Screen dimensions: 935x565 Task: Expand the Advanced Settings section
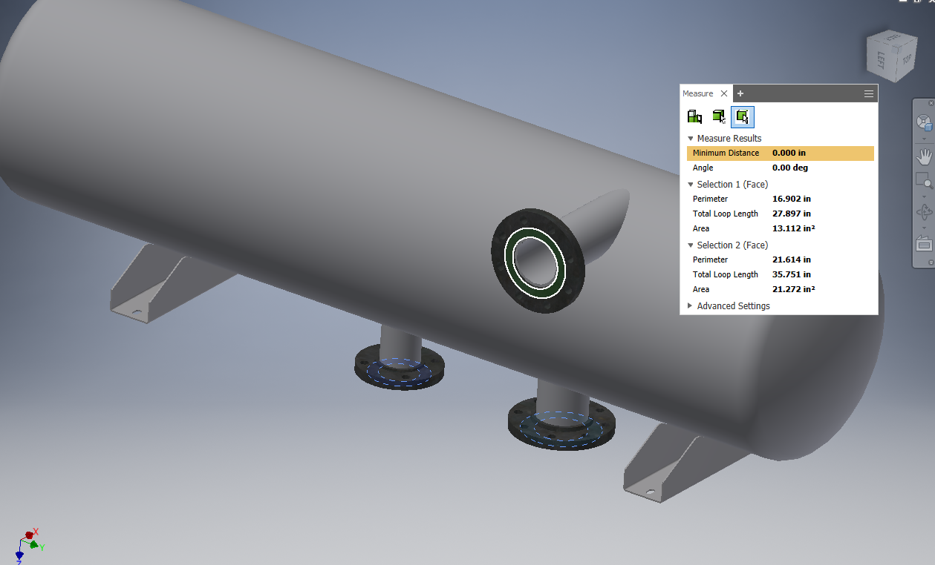click(689, 305)
